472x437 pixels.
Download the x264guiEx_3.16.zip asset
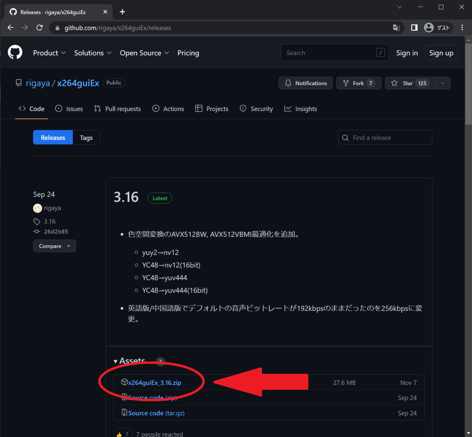[155, 383]
